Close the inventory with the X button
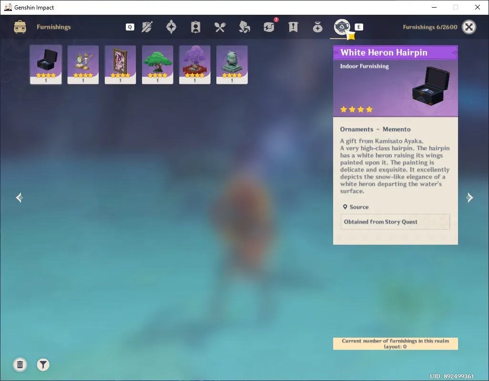489x381 pixels. [x=469, y=27]
